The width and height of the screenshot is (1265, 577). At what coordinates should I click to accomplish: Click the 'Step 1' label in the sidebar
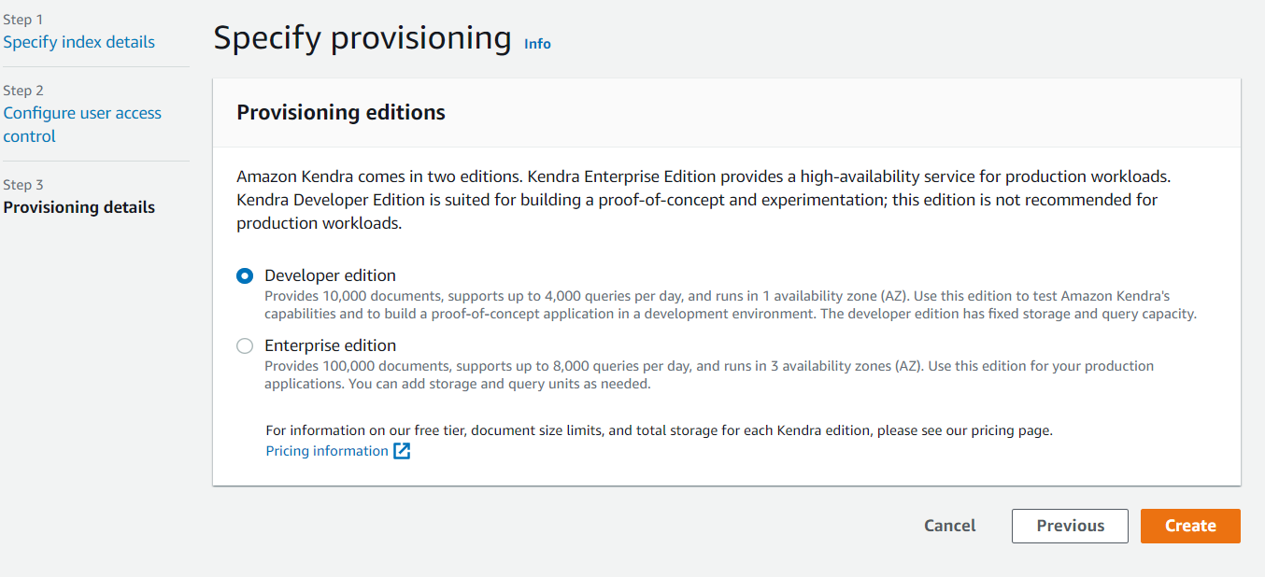point(23,20)
